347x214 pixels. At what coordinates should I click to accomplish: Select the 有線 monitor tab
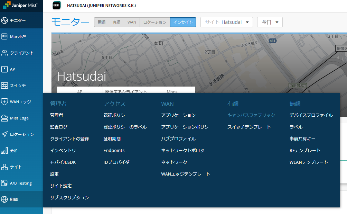click(116, 22)
